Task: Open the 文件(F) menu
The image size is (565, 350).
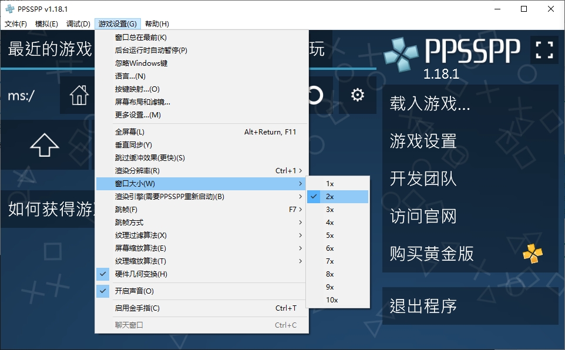Action: coord(16,24)
